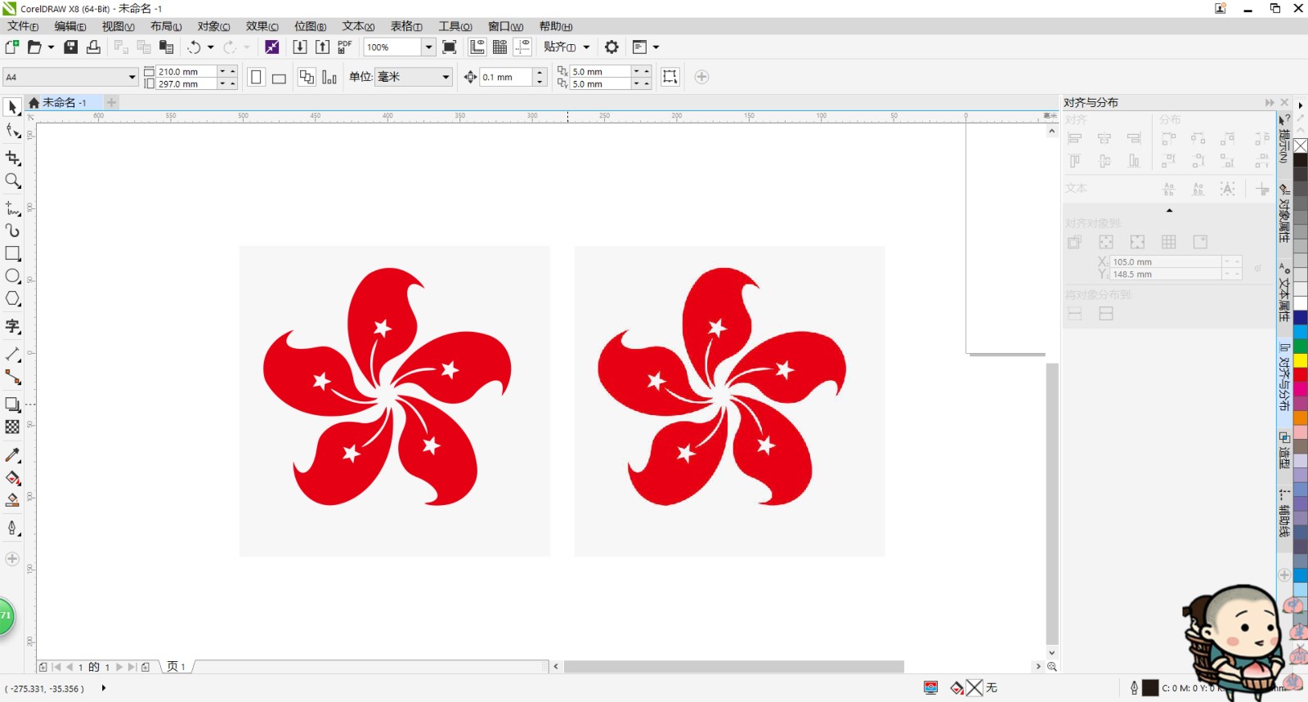Open the color palette flyout arrow
The image size is (1308, 702).
1301,105
